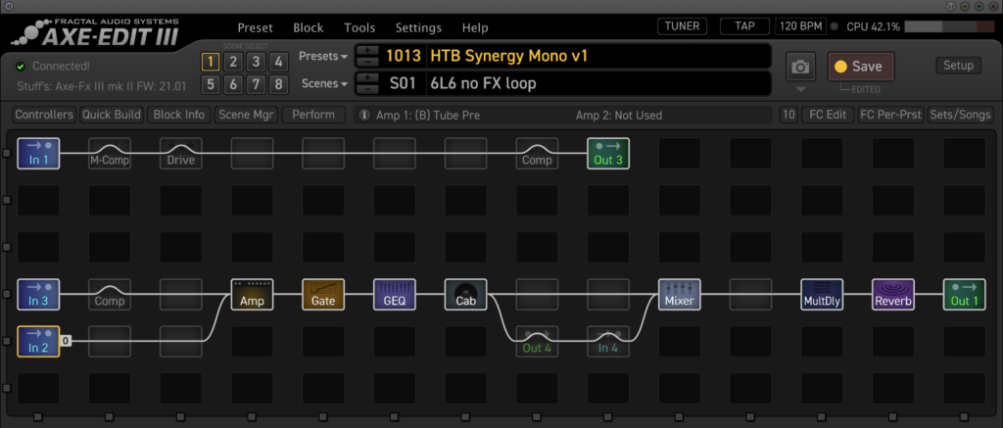Open the Settings menu

click(418, 27)
